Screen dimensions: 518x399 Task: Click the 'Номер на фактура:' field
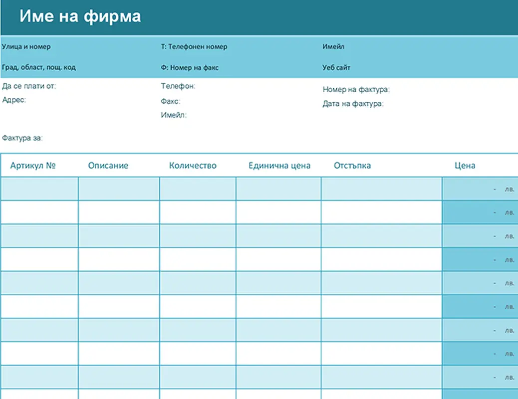click(356, 90)
